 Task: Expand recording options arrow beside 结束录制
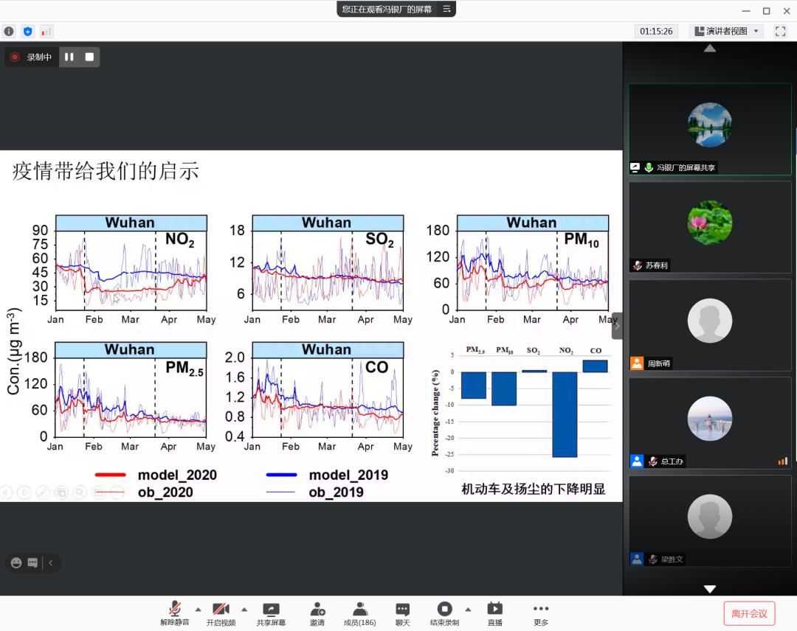(468, 609)
